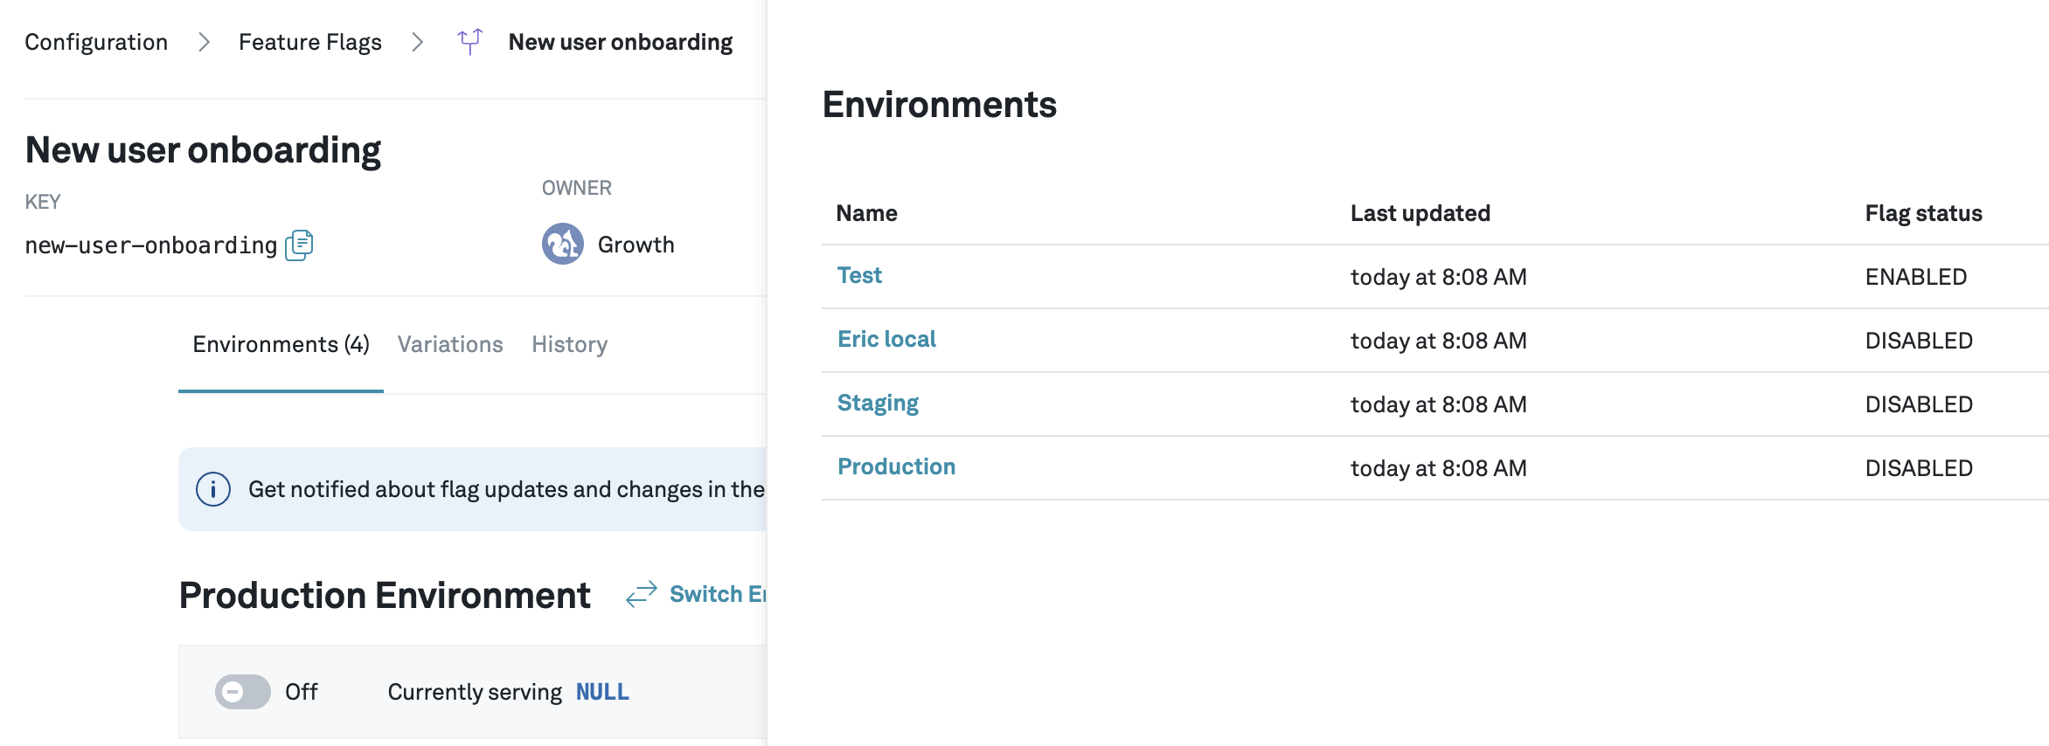Viewport: 2049px width, 746px height.
Task: Open the Eric local environment
Action: pos(886,339)
